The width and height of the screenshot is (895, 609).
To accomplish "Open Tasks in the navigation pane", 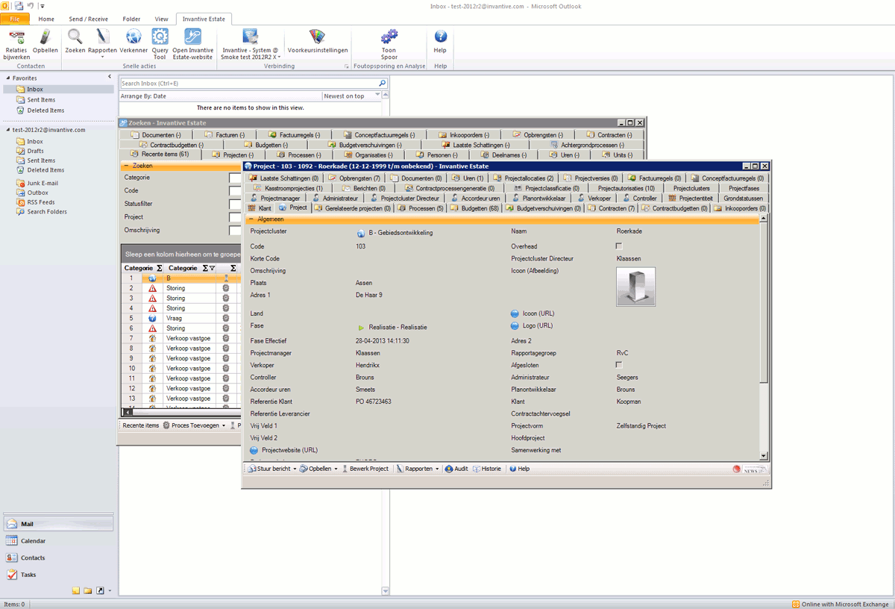I will click(x=59, y=575).
